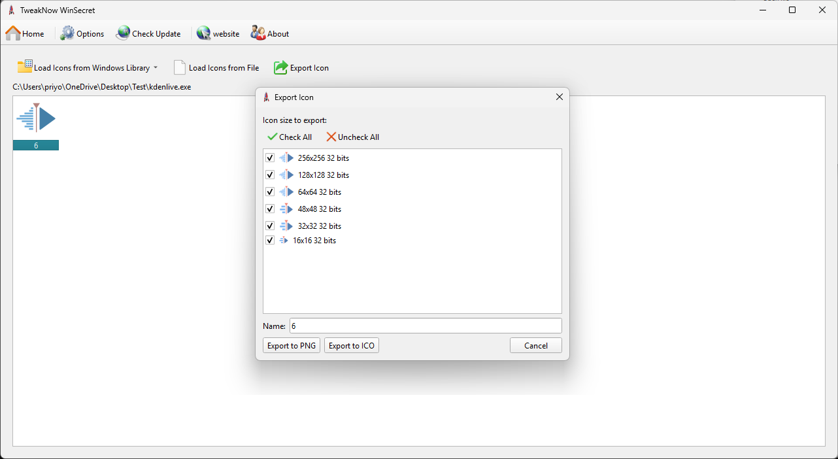838x459 pixels.
Task: Click the Check Update globe icon
Action: click(123, 33)
